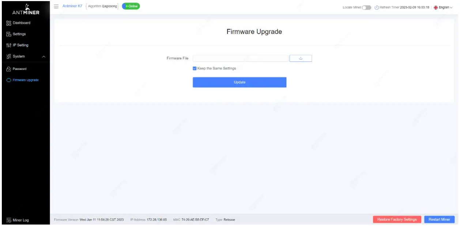The image size is (460, 226).
Task: Click the Restore Factory Settings button
Action: (x=397, y=219)
